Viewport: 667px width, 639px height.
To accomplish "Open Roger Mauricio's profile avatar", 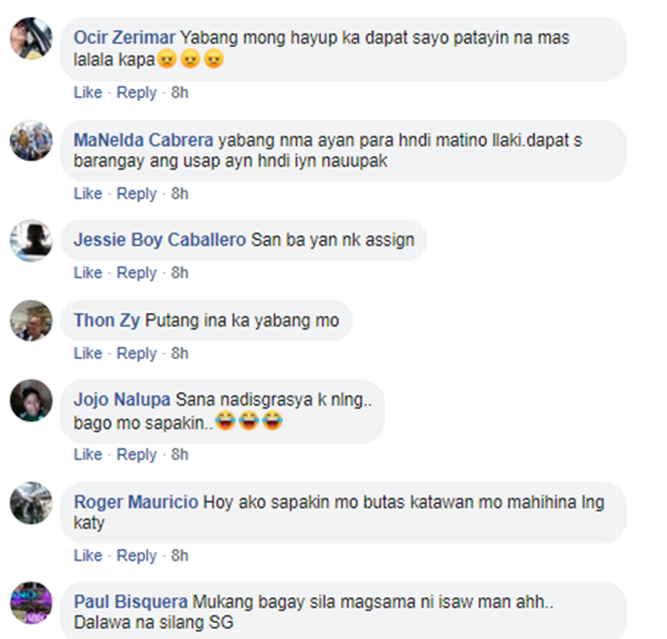I will coord(31,503).
